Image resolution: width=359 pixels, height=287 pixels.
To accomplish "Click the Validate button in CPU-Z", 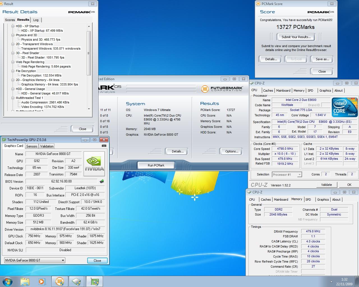I will 326,185.
